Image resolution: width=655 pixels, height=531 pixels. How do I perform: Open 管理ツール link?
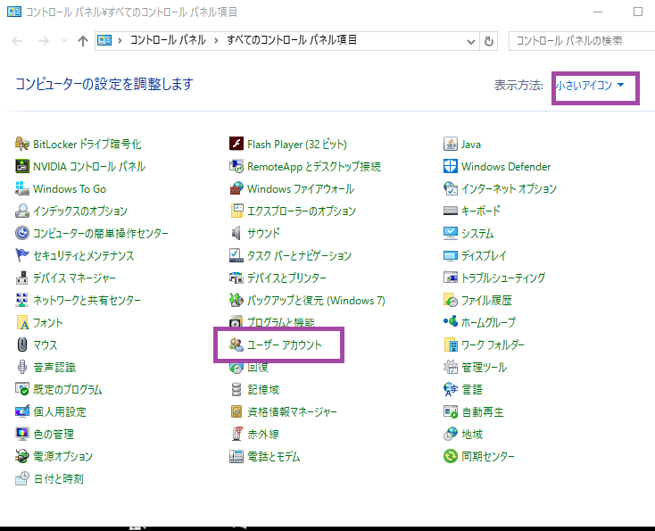[484, 367]
